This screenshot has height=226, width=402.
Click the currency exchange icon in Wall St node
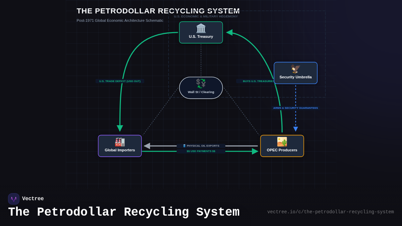pos(201,83)
